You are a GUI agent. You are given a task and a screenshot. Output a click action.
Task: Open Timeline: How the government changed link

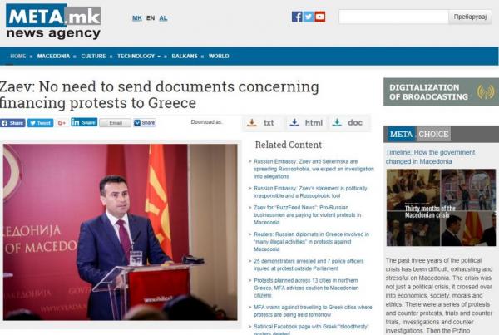[430, 157]
